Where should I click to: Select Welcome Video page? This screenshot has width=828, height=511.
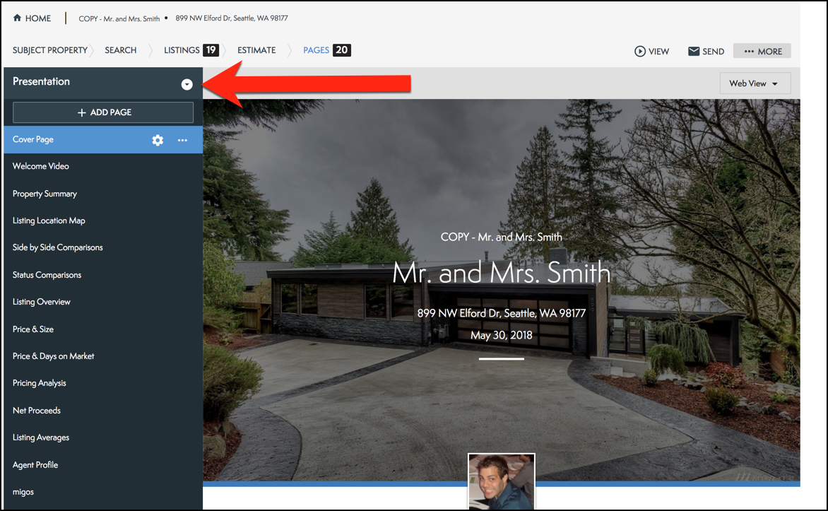point(41,166)
